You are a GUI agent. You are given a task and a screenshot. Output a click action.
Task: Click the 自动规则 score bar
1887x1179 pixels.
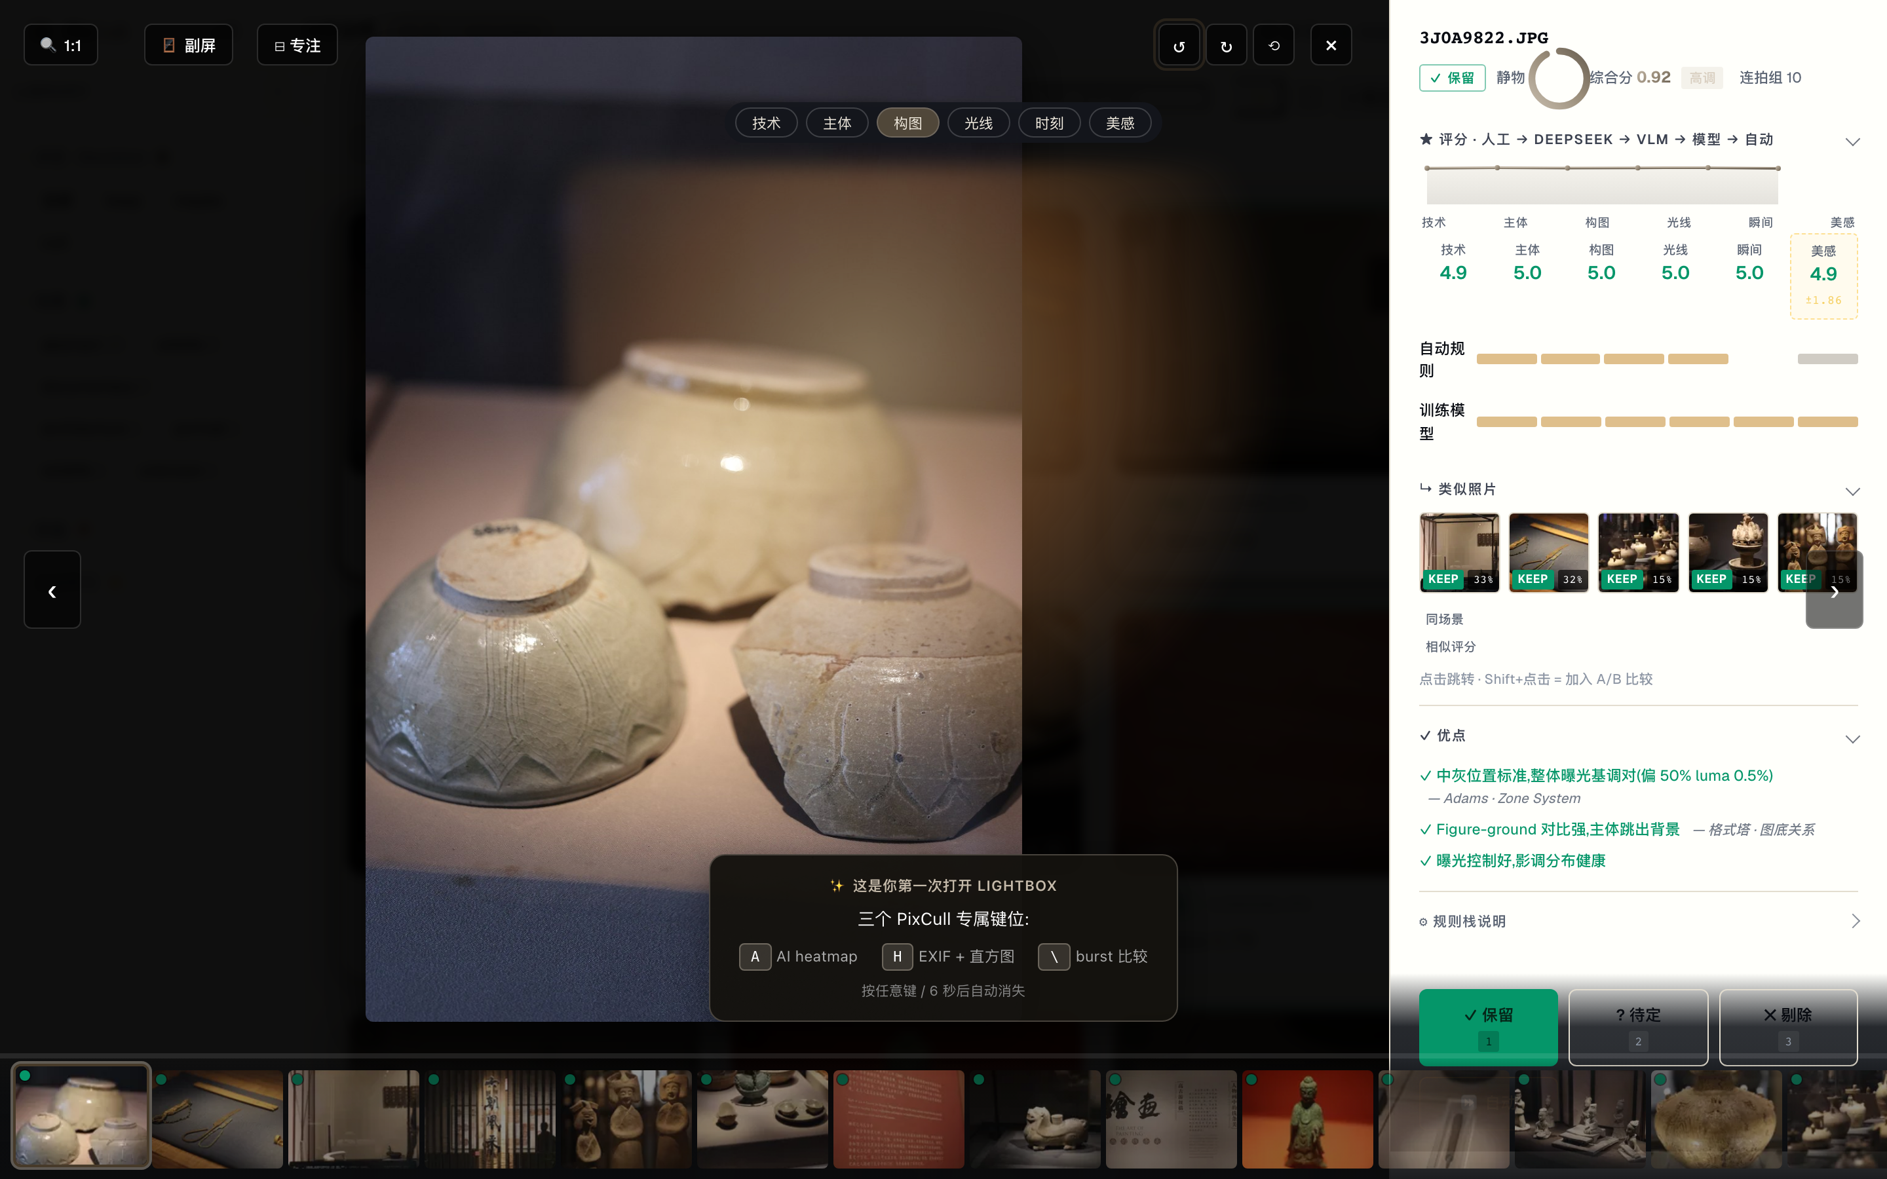[x=1667, y=359]
